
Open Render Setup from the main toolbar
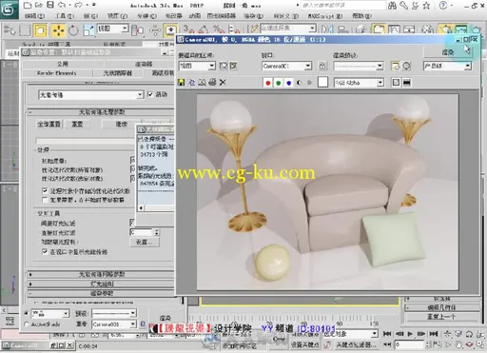point(446,29)
